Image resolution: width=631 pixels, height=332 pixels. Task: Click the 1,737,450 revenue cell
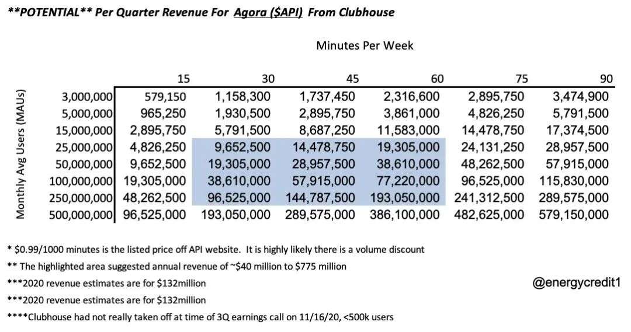[x=327, y=97]
